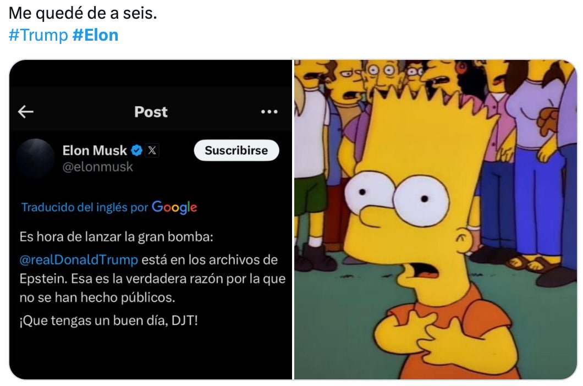Click the @realDonaldTrump mention

coord(79,260)
